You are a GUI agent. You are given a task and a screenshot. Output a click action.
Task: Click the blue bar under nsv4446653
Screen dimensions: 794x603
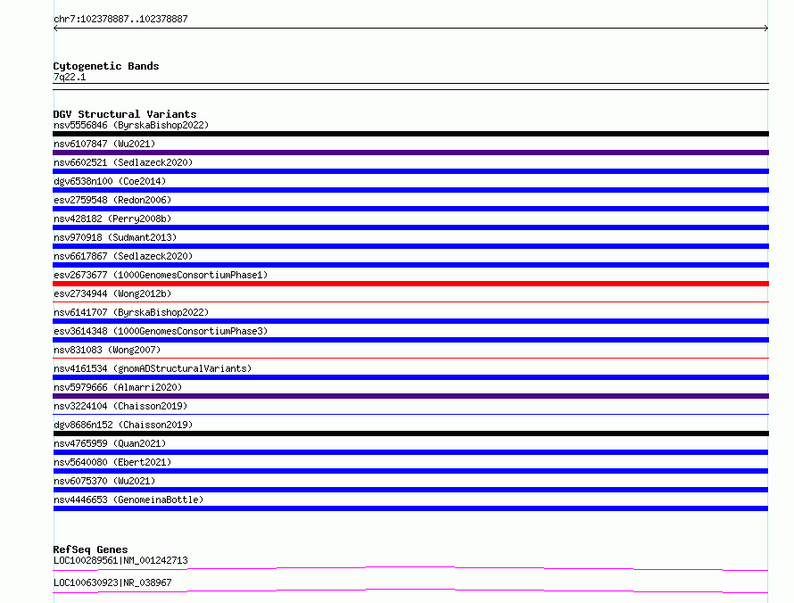(410, 508)
